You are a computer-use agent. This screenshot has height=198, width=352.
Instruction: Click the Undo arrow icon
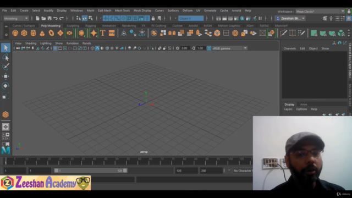point(56,18)
